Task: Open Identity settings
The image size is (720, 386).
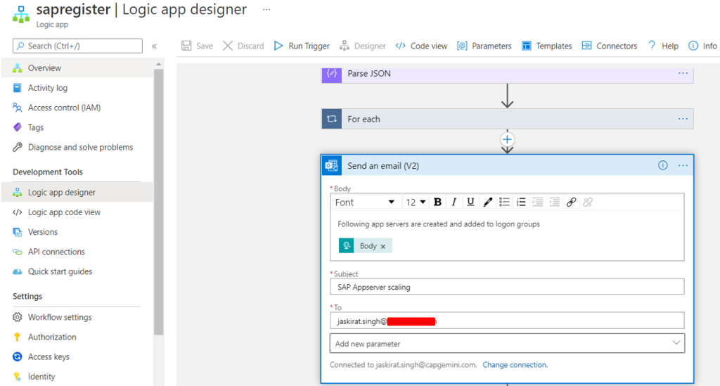Action: 77,376
